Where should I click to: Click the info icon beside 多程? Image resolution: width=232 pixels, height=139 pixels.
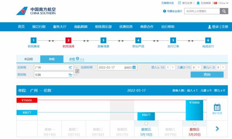78,59
